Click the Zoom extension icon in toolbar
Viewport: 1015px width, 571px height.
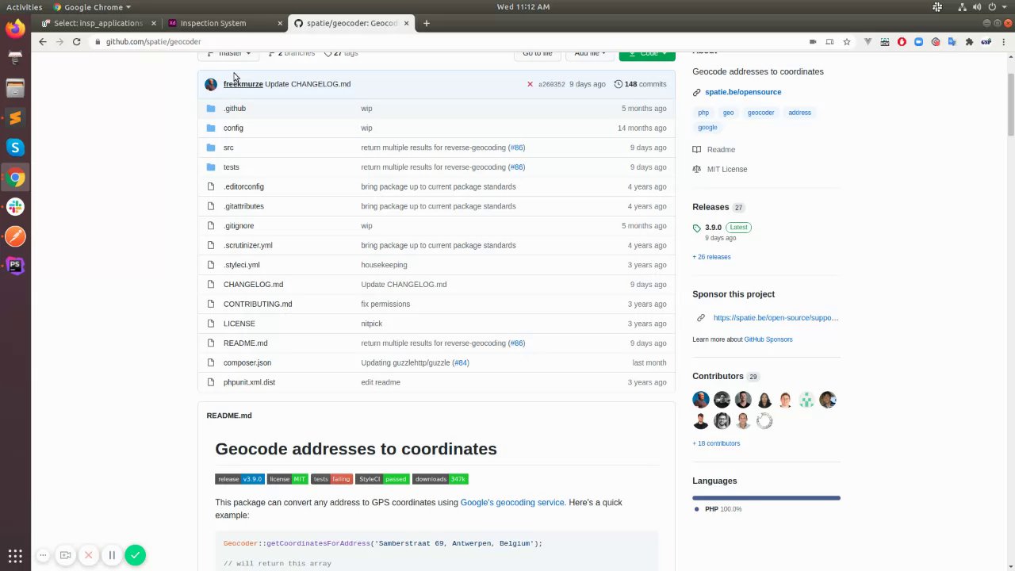coord(918,41)
